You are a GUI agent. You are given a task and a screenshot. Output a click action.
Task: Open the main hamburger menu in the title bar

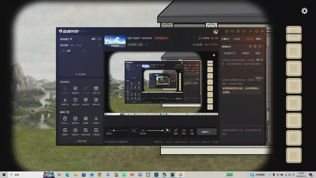(243, 31)
